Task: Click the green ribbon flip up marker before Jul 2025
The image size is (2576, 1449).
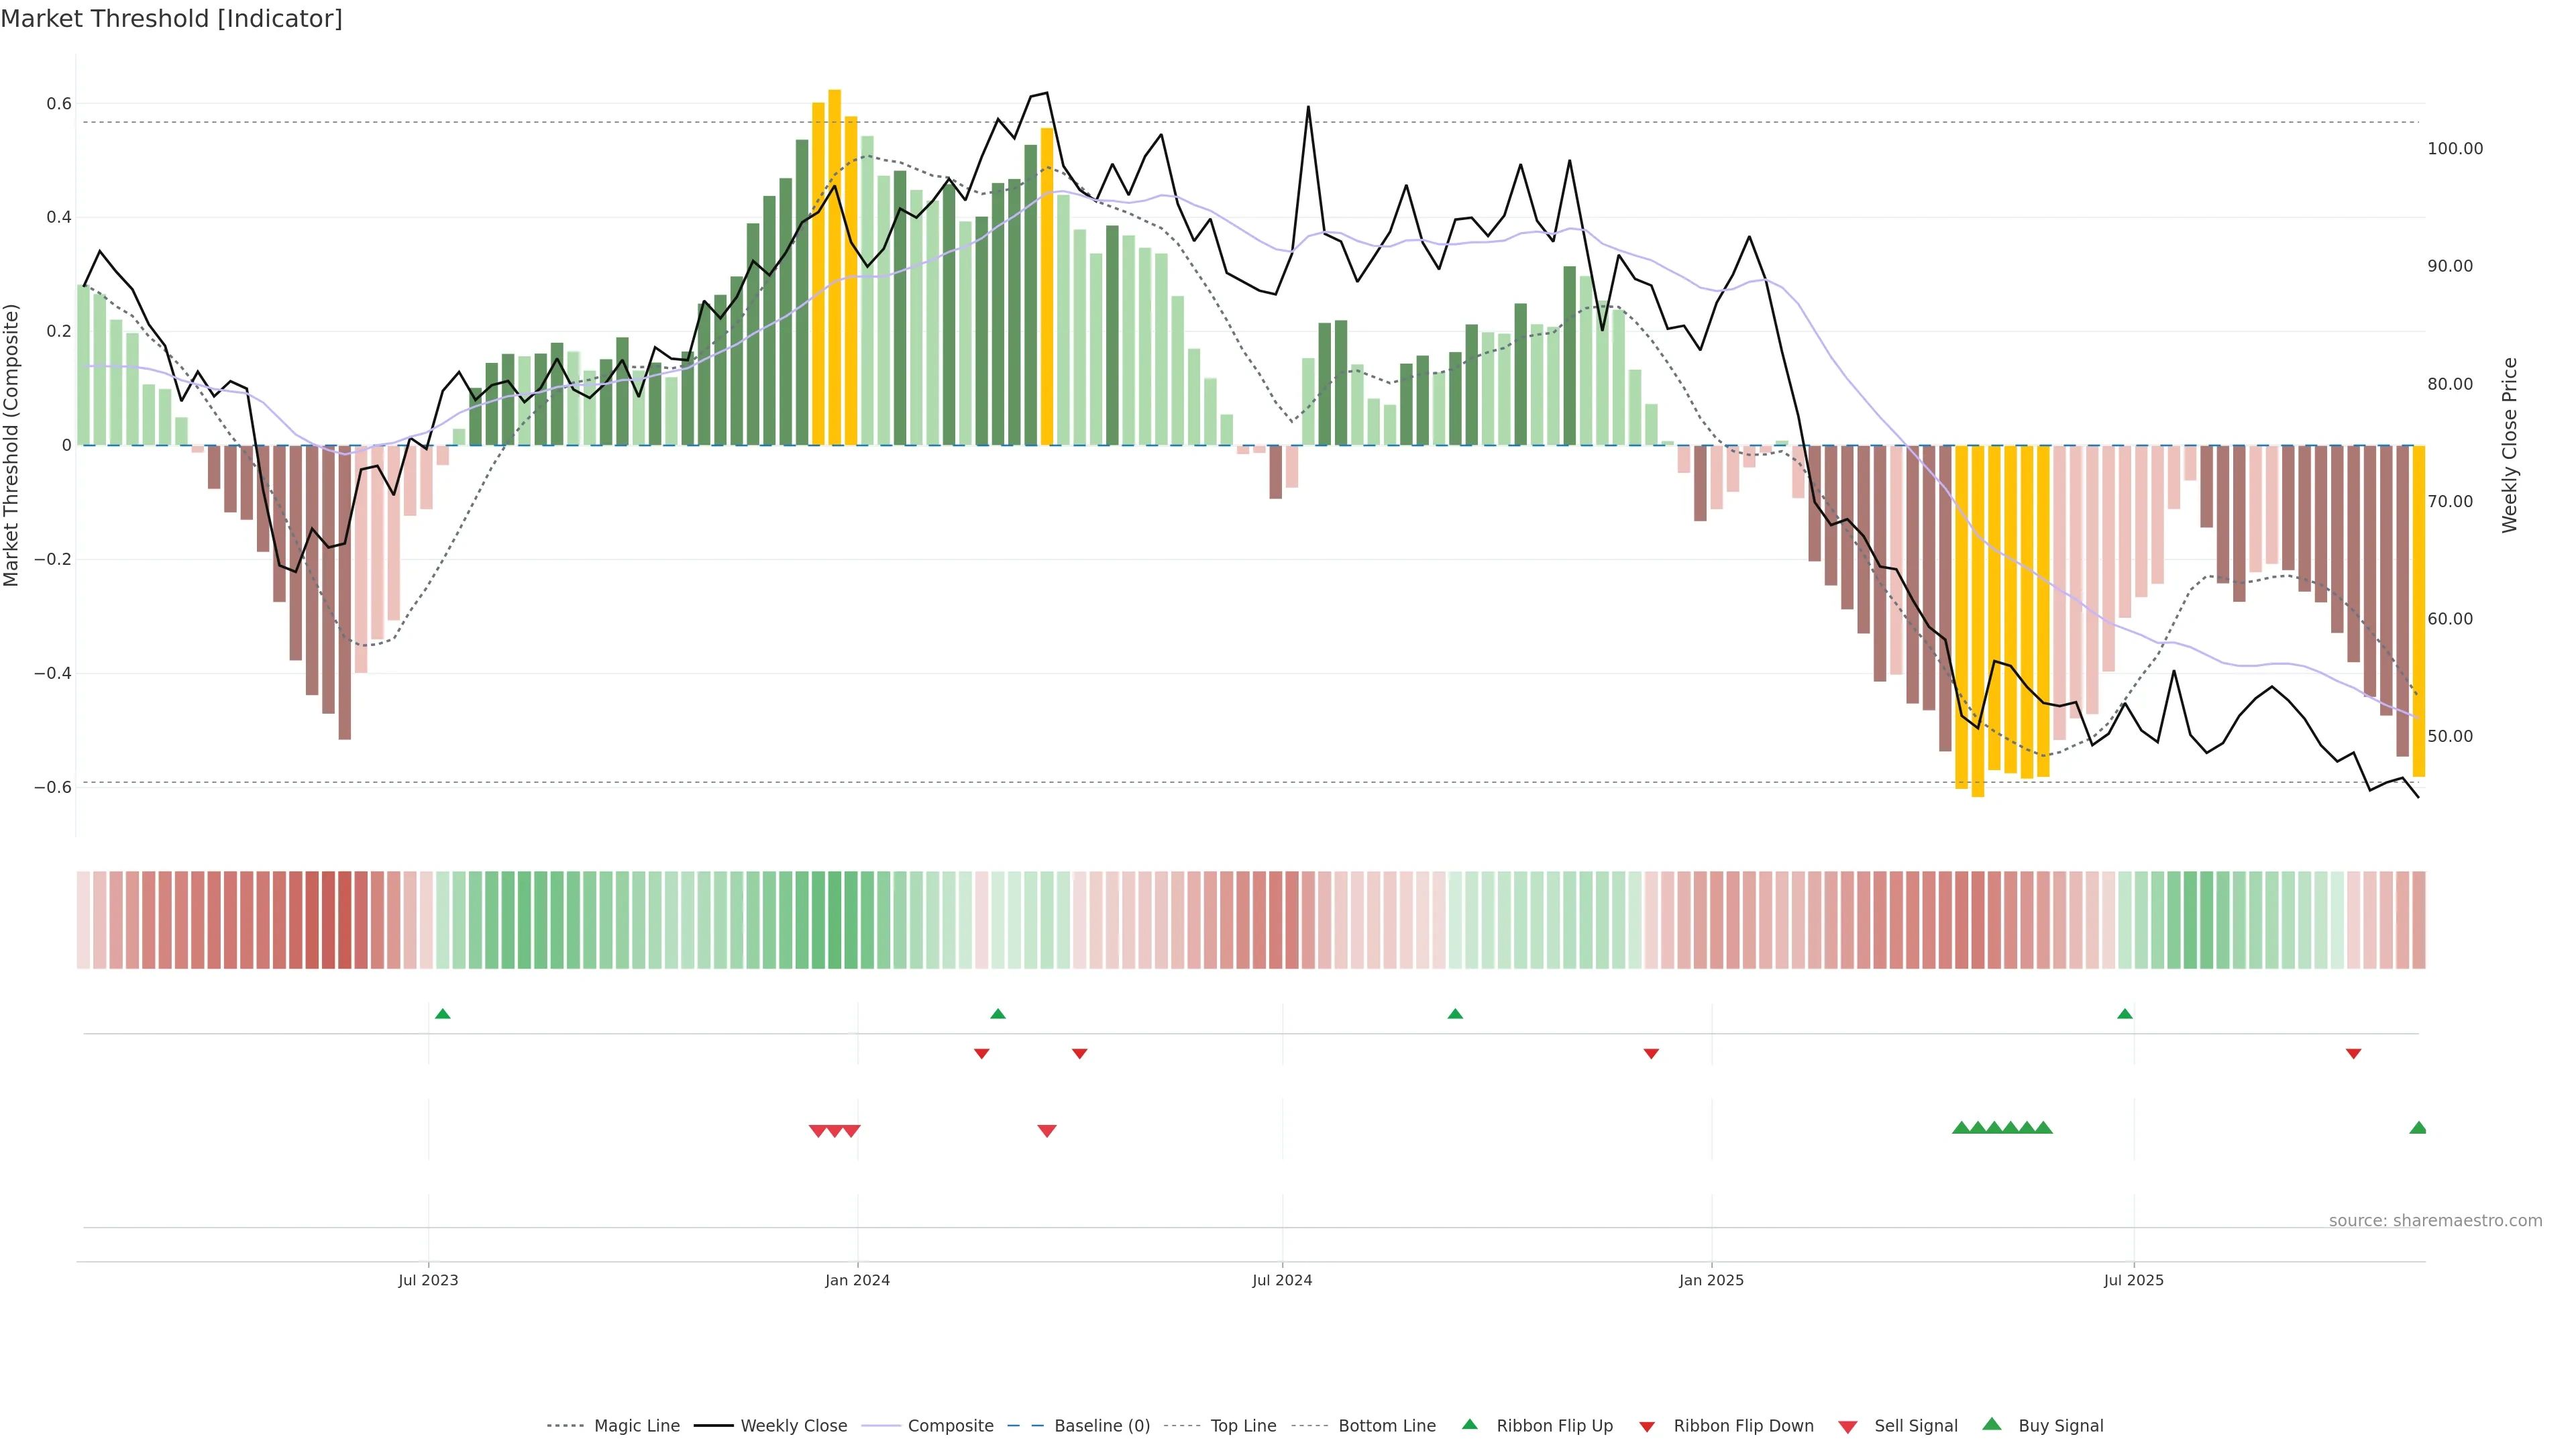Action: click(2125, 1014)
